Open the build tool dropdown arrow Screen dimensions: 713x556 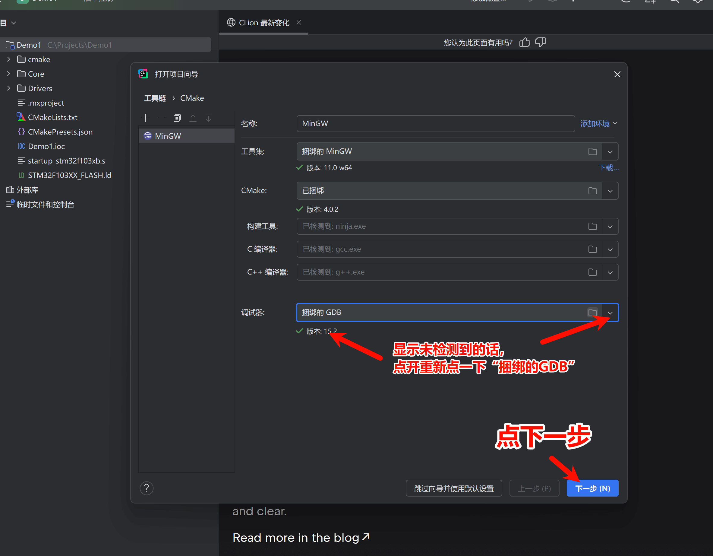click(x=610, y=227)
